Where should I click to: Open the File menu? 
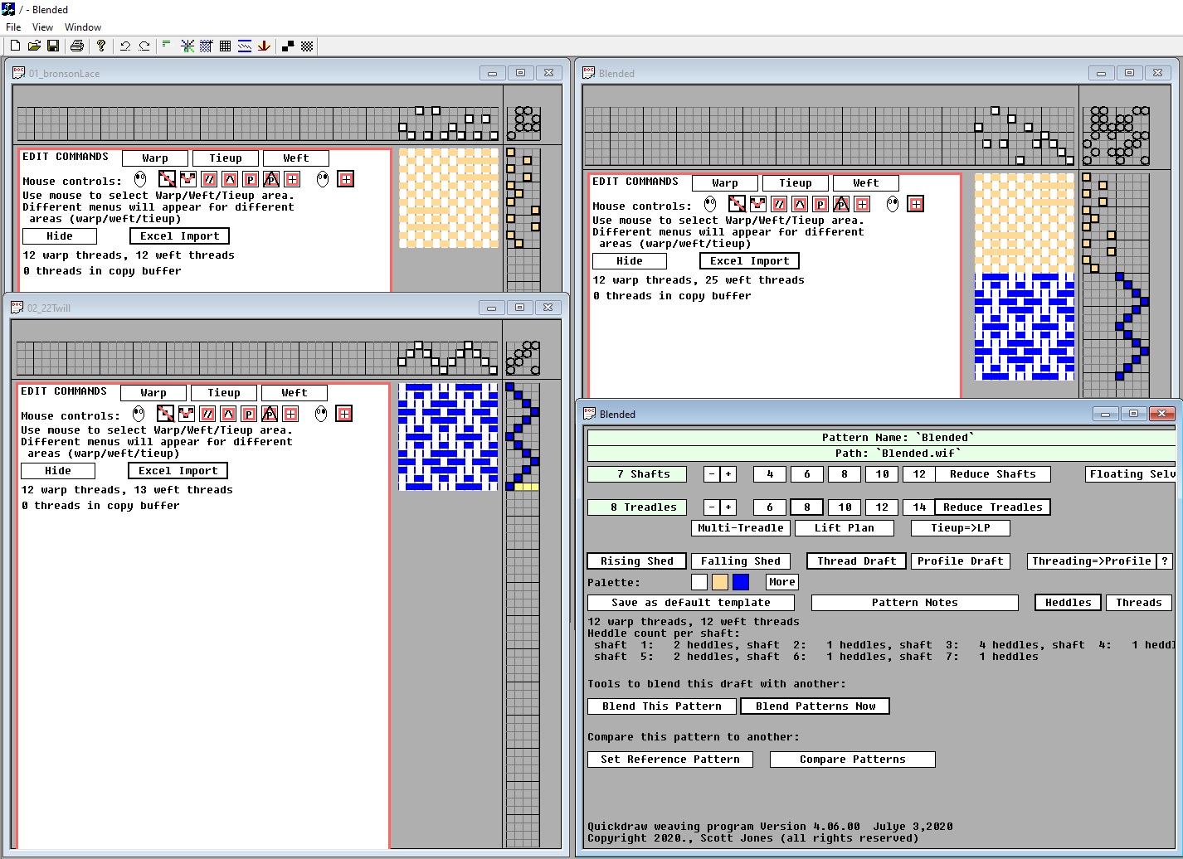[x=13, y=27]
